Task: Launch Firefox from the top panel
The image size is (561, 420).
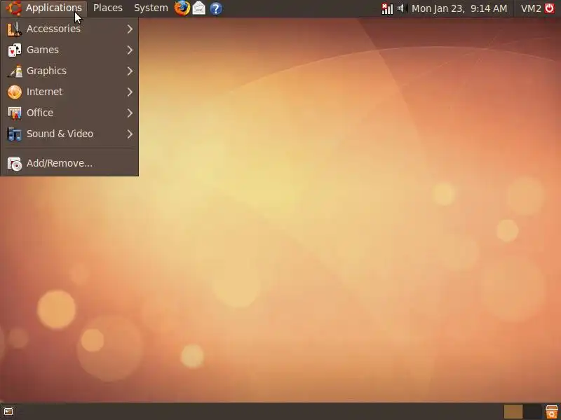Action: coord(182,8)
